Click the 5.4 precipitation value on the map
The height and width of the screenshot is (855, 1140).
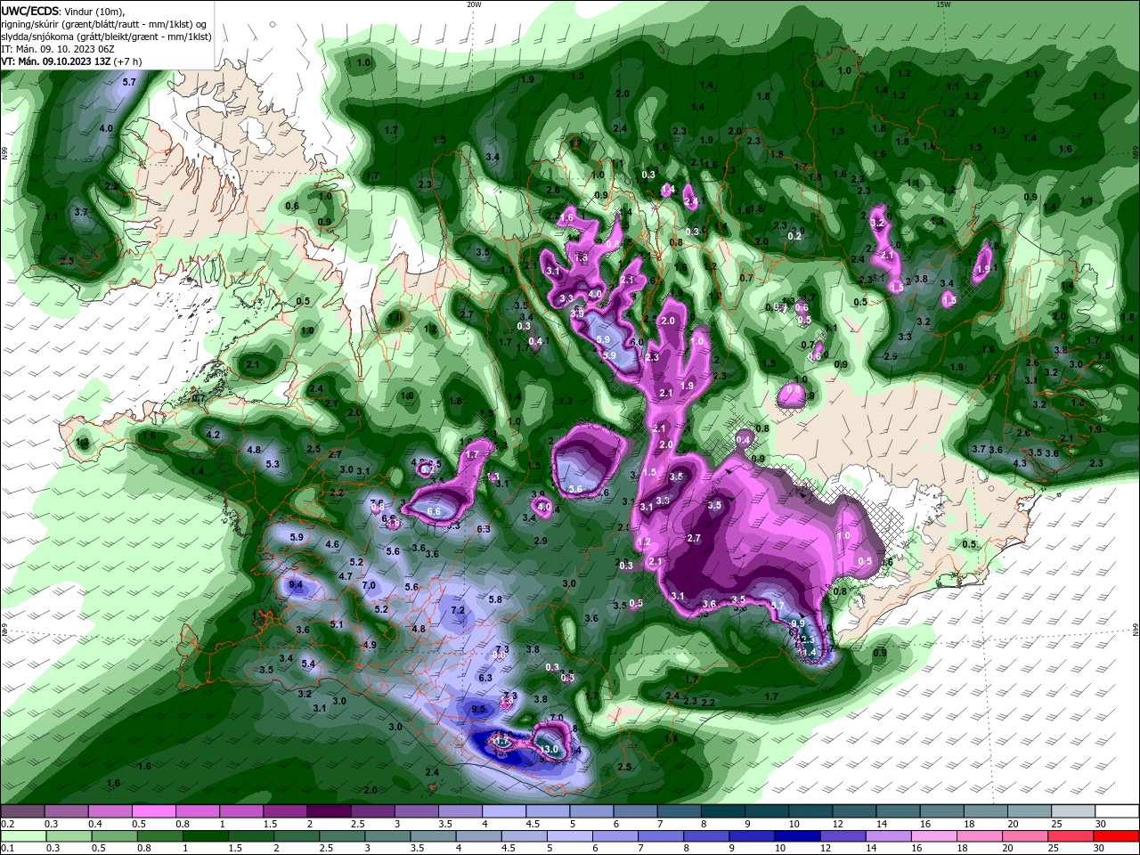pos(308,664)
